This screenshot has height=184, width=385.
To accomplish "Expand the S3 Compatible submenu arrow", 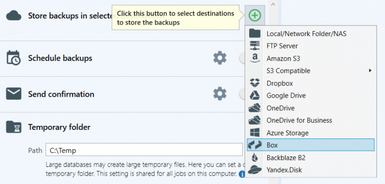I will [x=370, y=71].
